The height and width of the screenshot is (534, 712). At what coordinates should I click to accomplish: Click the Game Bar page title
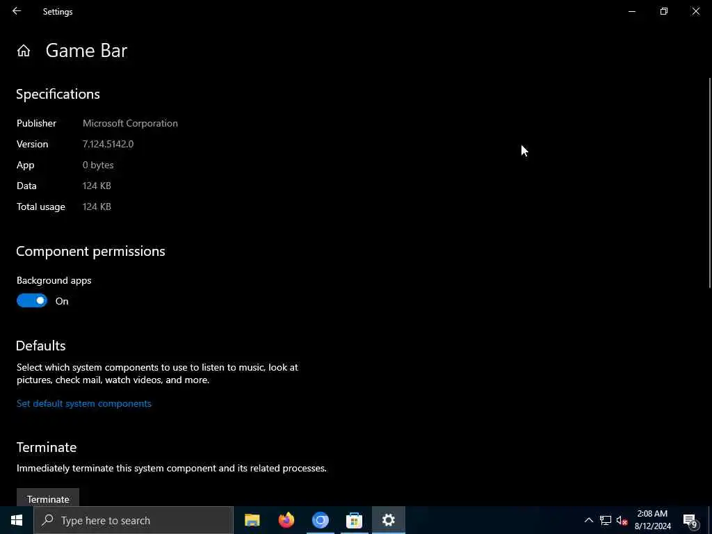[86, 50]
